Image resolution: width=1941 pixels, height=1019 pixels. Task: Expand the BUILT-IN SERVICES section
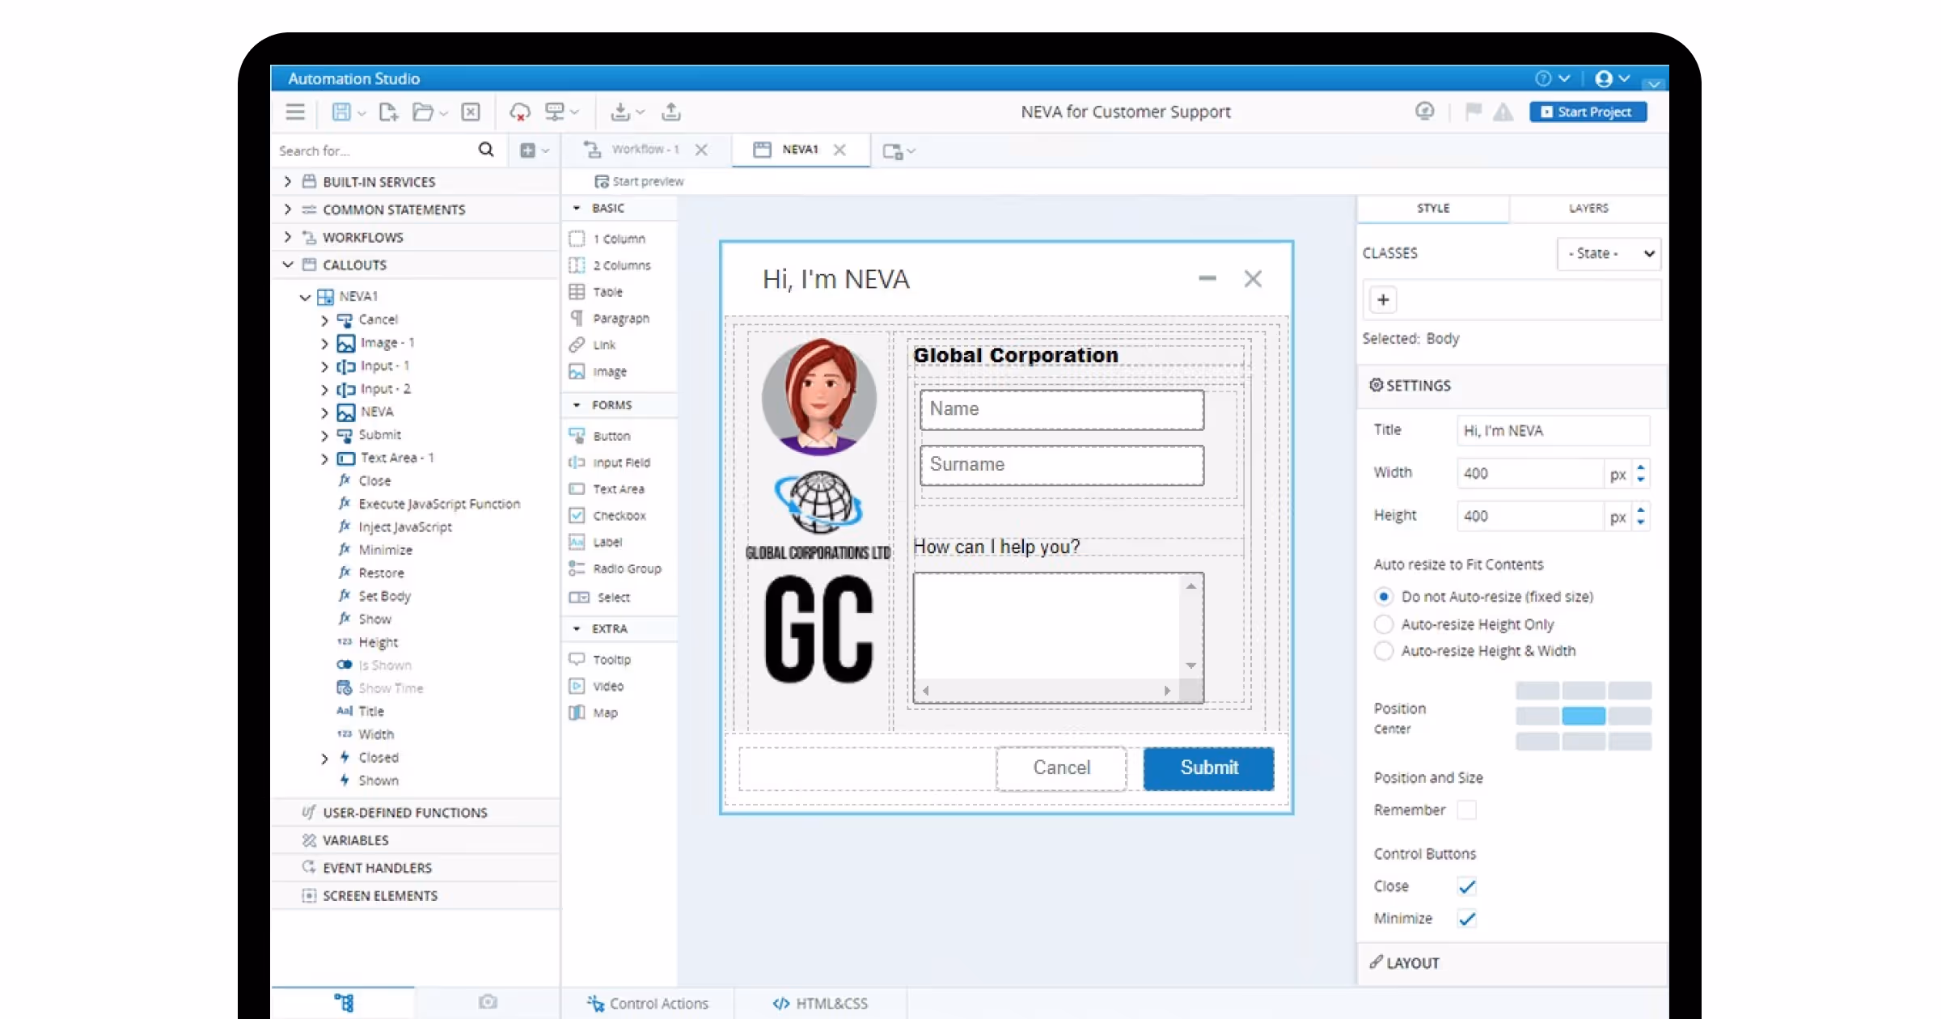288,181
